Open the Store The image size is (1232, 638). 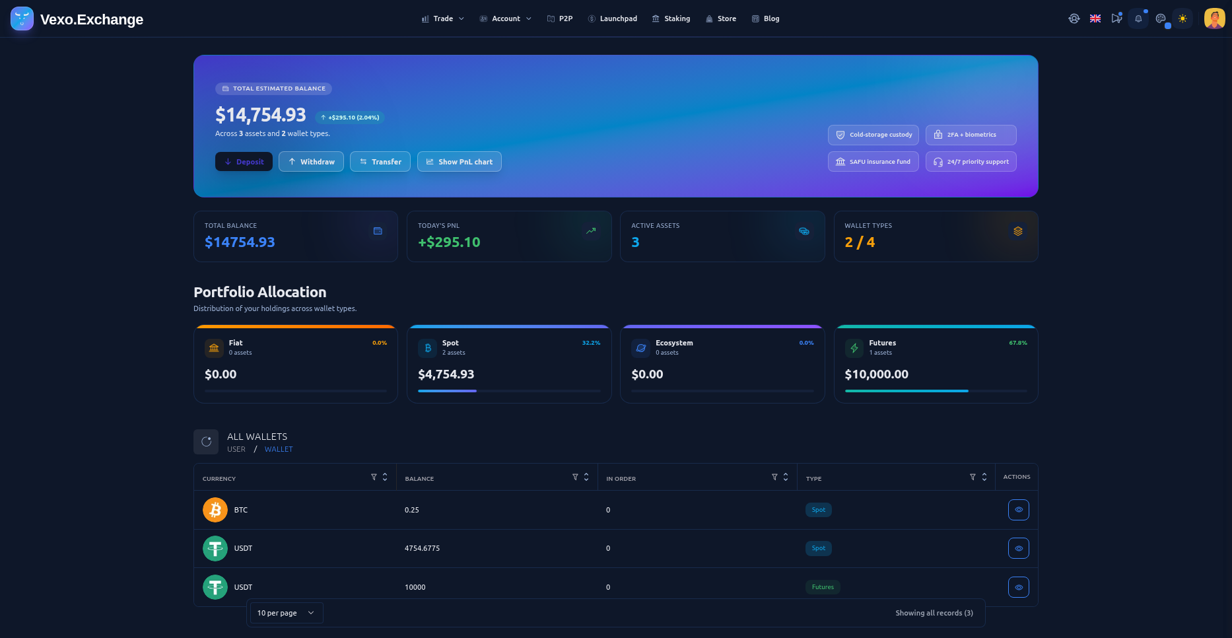(x=721, y=18)
